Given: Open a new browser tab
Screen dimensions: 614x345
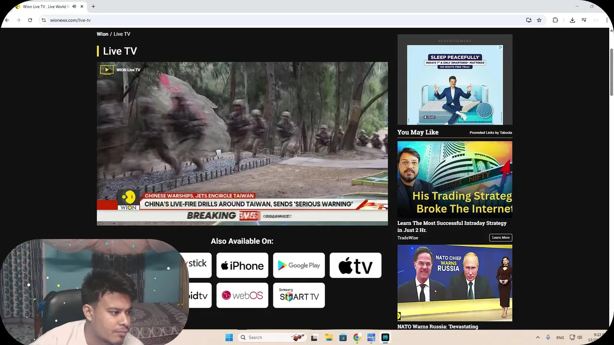Looking at the screenshot, I should pyautogui.click(x=93, y=7).
